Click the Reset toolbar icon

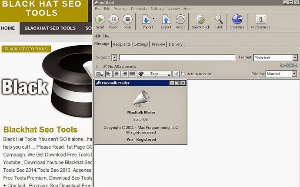180,20
